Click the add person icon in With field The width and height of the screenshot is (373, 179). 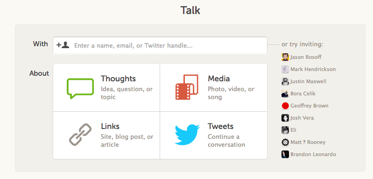63,45
